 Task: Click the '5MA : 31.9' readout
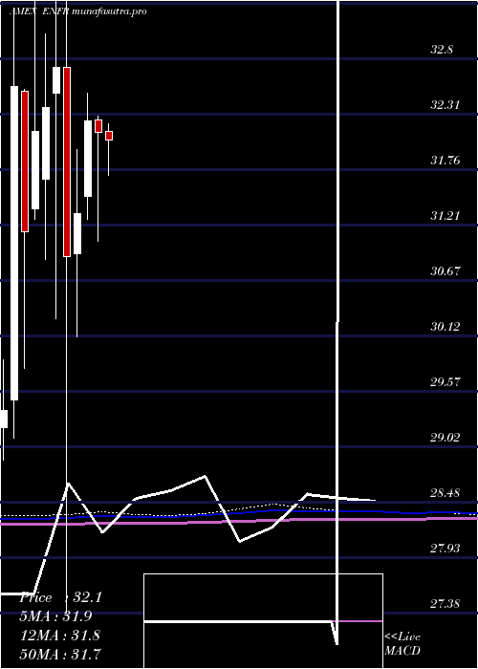pyautogui.click(x=56, y=616)
